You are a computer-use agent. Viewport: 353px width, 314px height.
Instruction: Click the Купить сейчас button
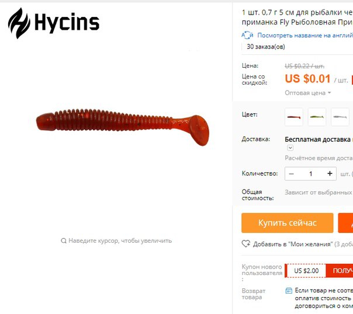coord(288,223)
